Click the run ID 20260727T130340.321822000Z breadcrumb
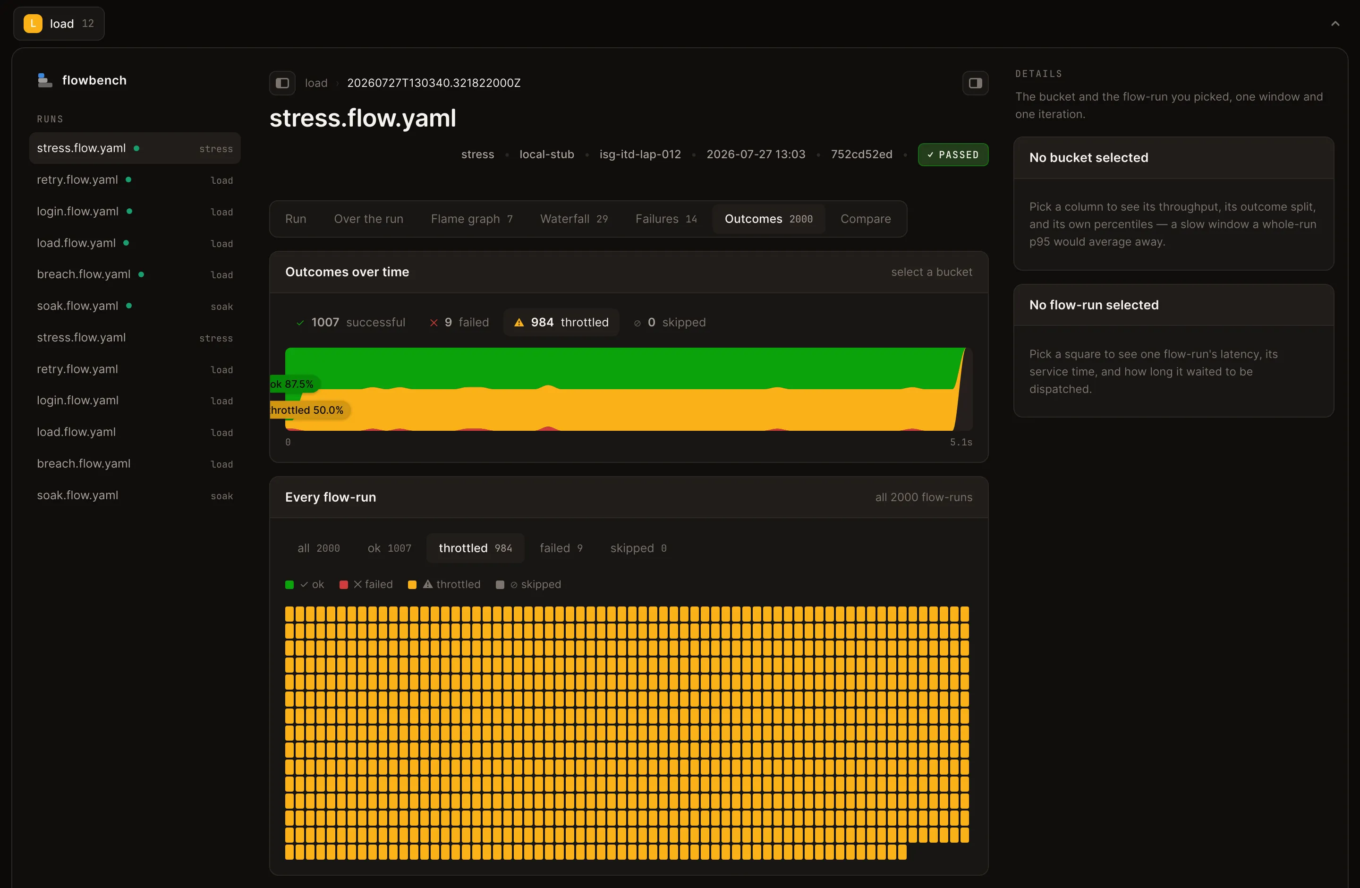Image resolution: width=1360 pixels, height=888 pixels. pyautogui.click(x=433, y=83)
